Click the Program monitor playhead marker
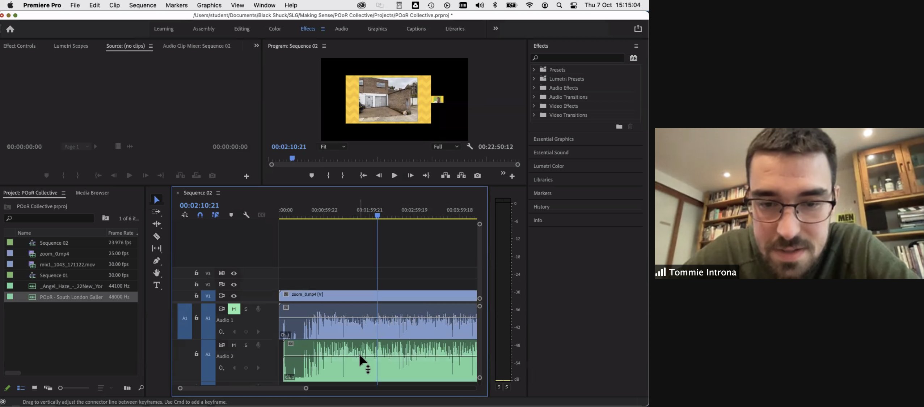The width and height of the screenshot is (924, 407). pos(292,158)
